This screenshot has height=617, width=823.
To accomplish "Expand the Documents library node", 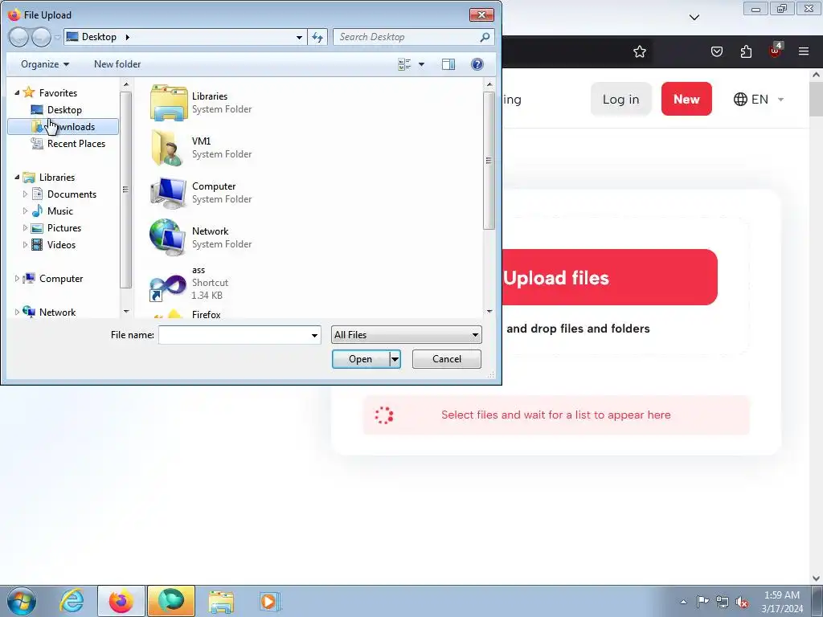I will [x=25, y=194].
